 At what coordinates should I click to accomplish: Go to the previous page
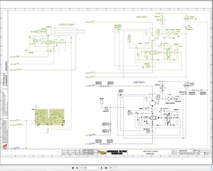77,168
